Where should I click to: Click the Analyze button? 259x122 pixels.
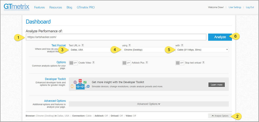pos(220,37)
